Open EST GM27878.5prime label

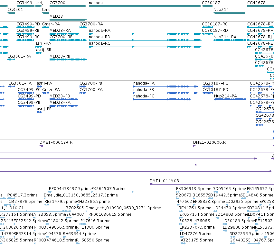click(25, 201)
